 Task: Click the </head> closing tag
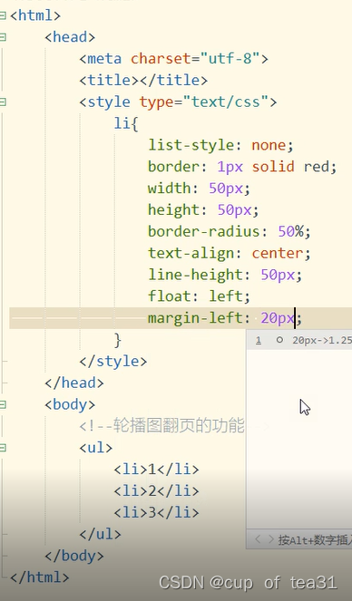74,383
